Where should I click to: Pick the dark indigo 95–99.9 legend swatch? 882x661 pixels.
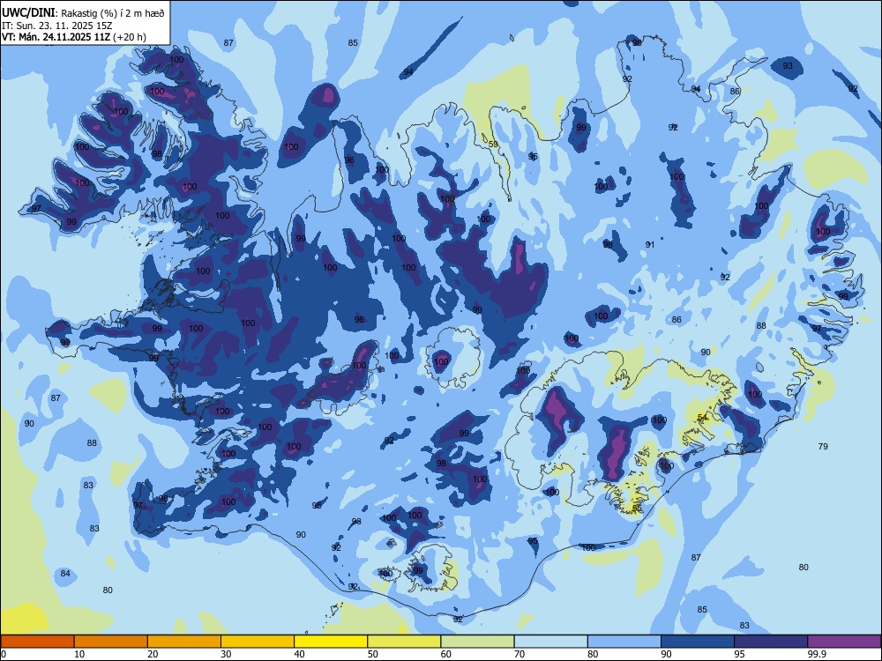(x=771, y=642)
